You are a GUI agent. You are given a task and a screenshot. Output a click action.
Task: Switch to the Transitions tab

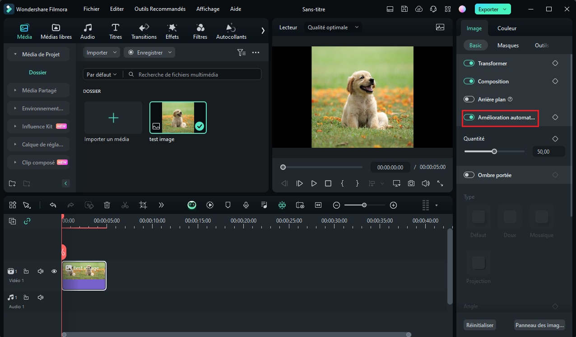click(144, 31)
